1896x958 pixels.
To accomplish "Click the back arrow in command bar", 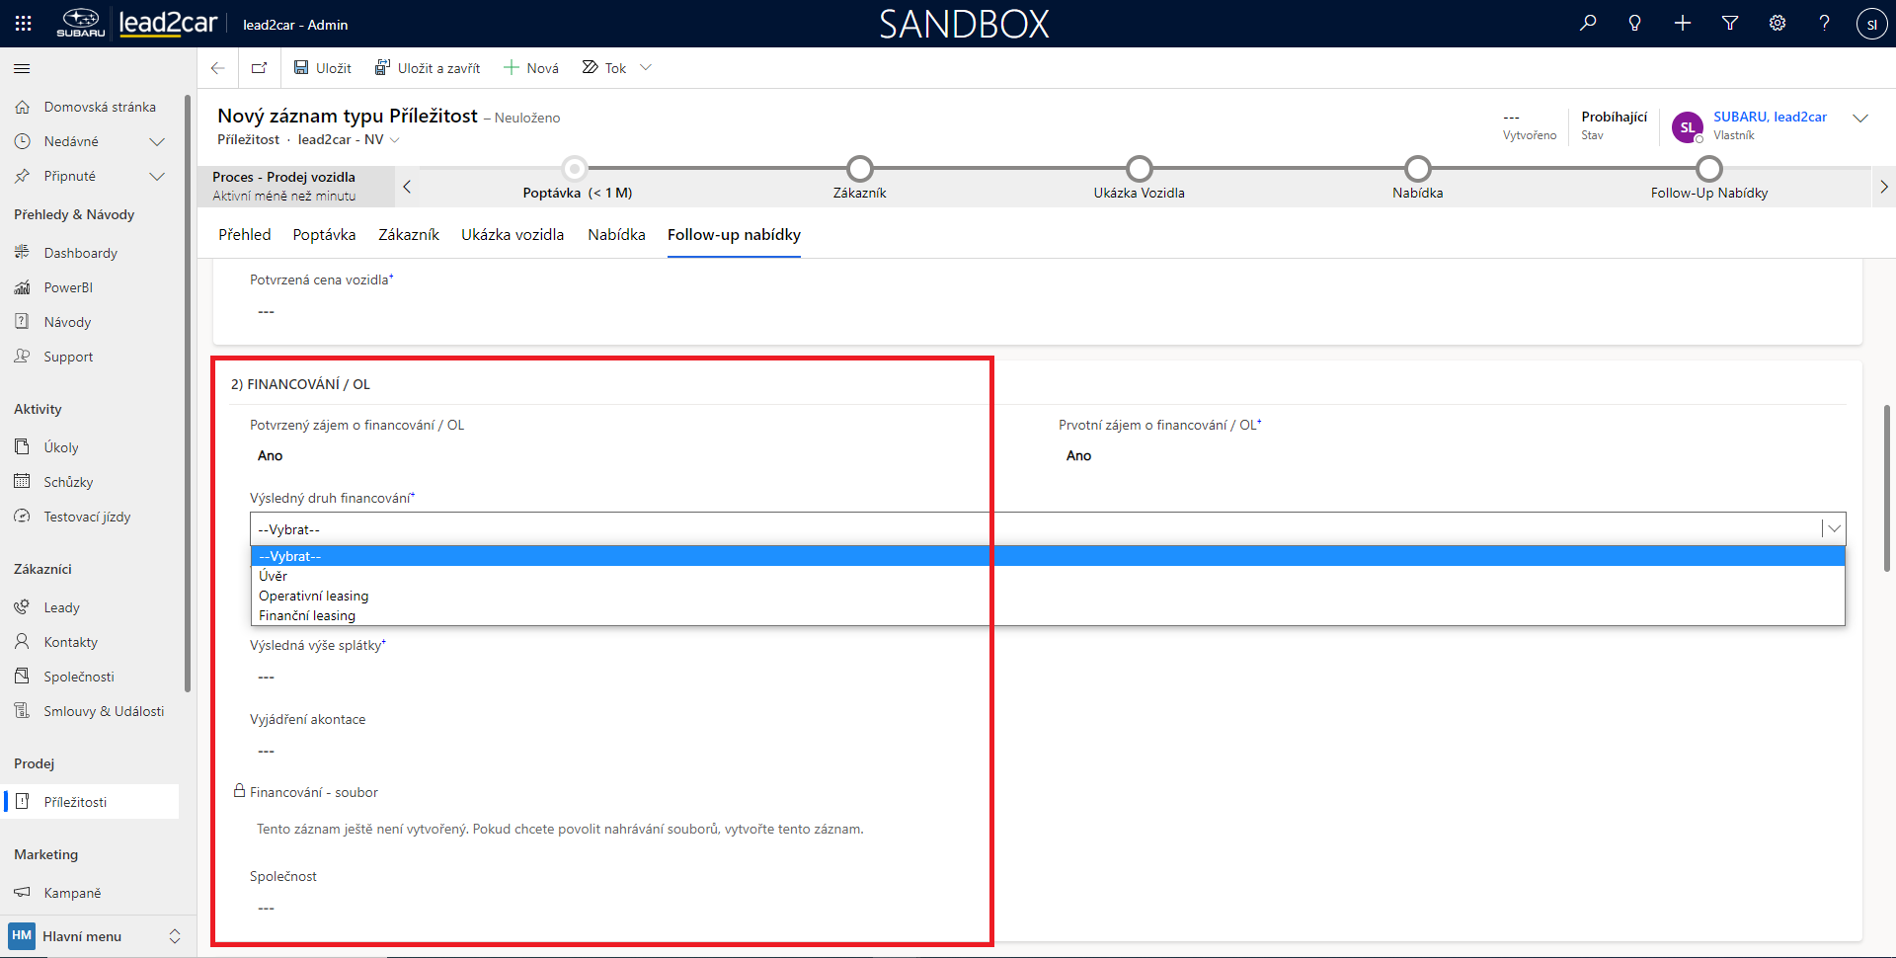I will [x=218, y=68].
